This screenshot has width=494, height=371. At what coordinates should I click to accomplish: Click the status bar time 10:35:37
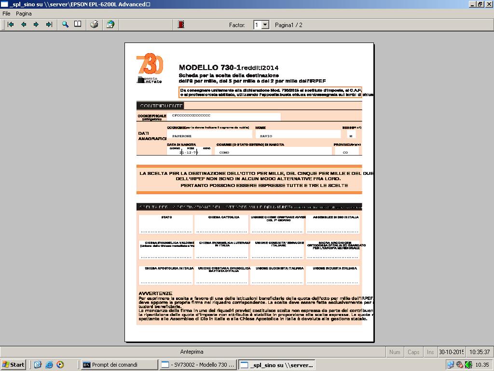click(x=480, y=352)
